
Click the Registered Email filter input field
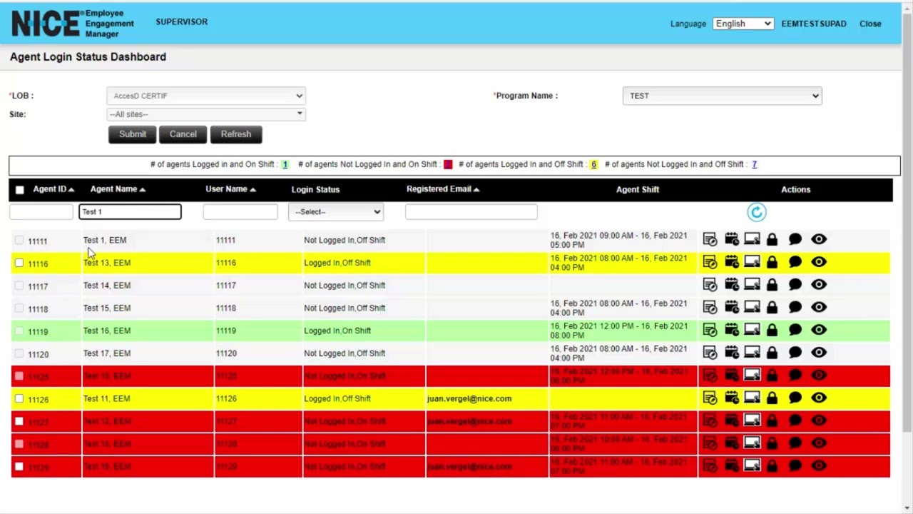point(471,211)
